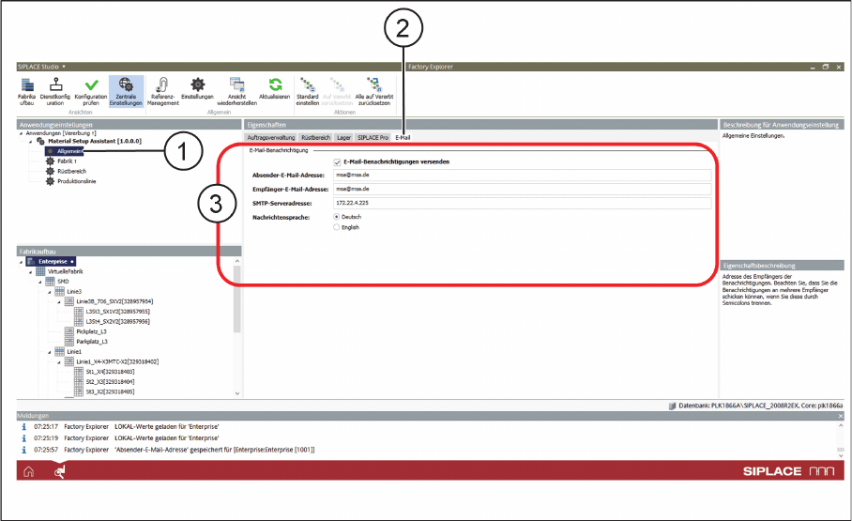
Task: Click SMTP-Serveradresse field
Action: click(522, 203)
